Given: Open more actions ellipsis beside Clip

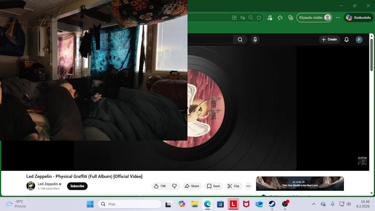Looking at the screenshot, I should point(248,186).
